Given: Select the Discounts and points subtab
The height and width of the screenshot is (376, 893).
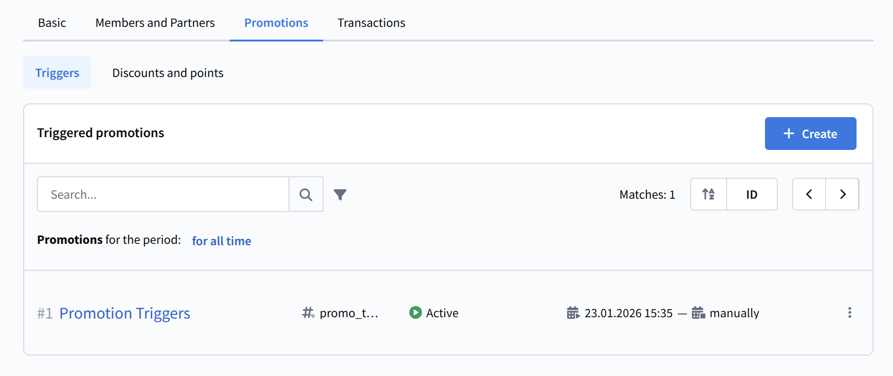Looking at the screenshot, I should coord(168,73).
